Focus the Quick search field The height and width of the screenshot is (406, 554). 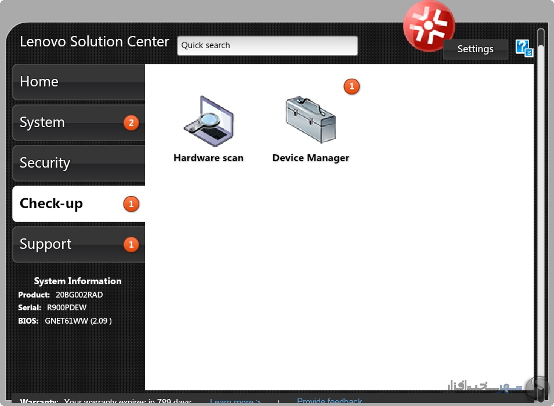click(267, 46)
